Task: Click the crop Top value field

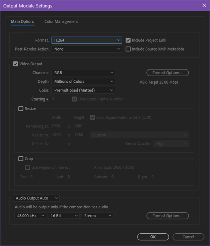Action: 31,177
